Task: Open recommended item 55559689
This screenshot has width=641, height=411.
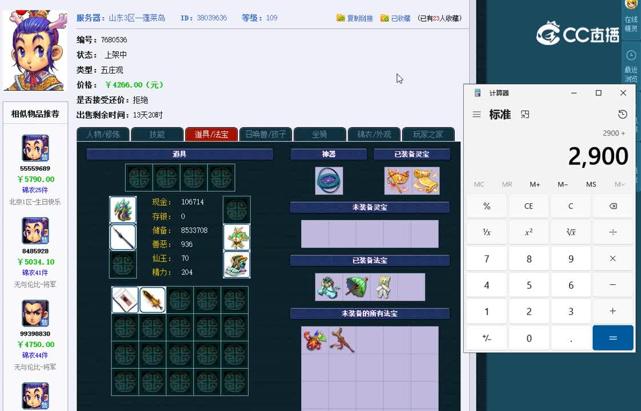Action: (35, 148)
